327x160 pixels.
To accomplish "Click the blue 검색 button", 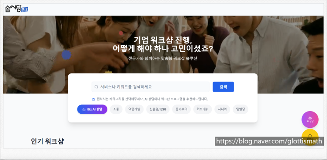I will pyautogui.click(x=223, y=87).
